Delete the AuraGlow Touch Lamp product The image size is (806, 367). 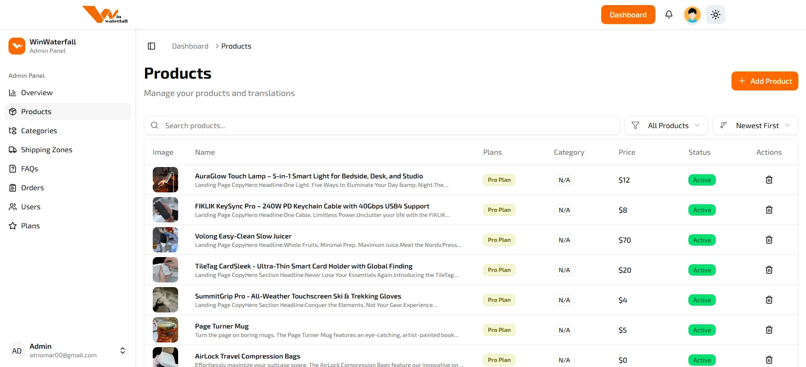pyautogui.click(x=769, y=180)
